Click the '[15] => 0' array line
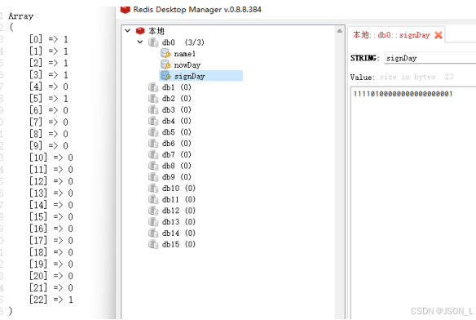The width and height of the screenshot is (476, 320). 51,217
